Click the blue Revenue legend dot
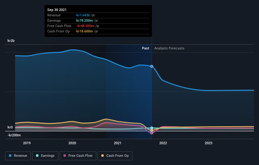Screen dimensions: 259x165 10,156
